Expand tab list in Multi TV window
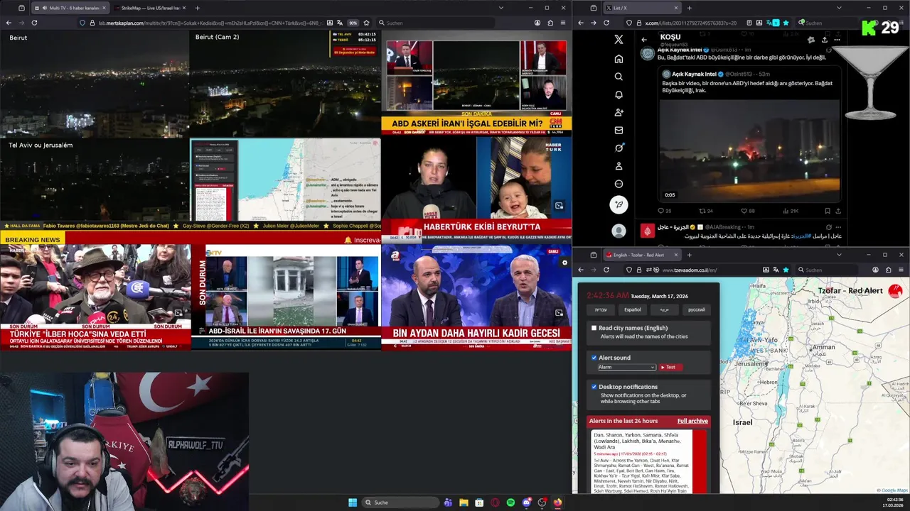Screen dimensions: 910x511 click(500, 8)
